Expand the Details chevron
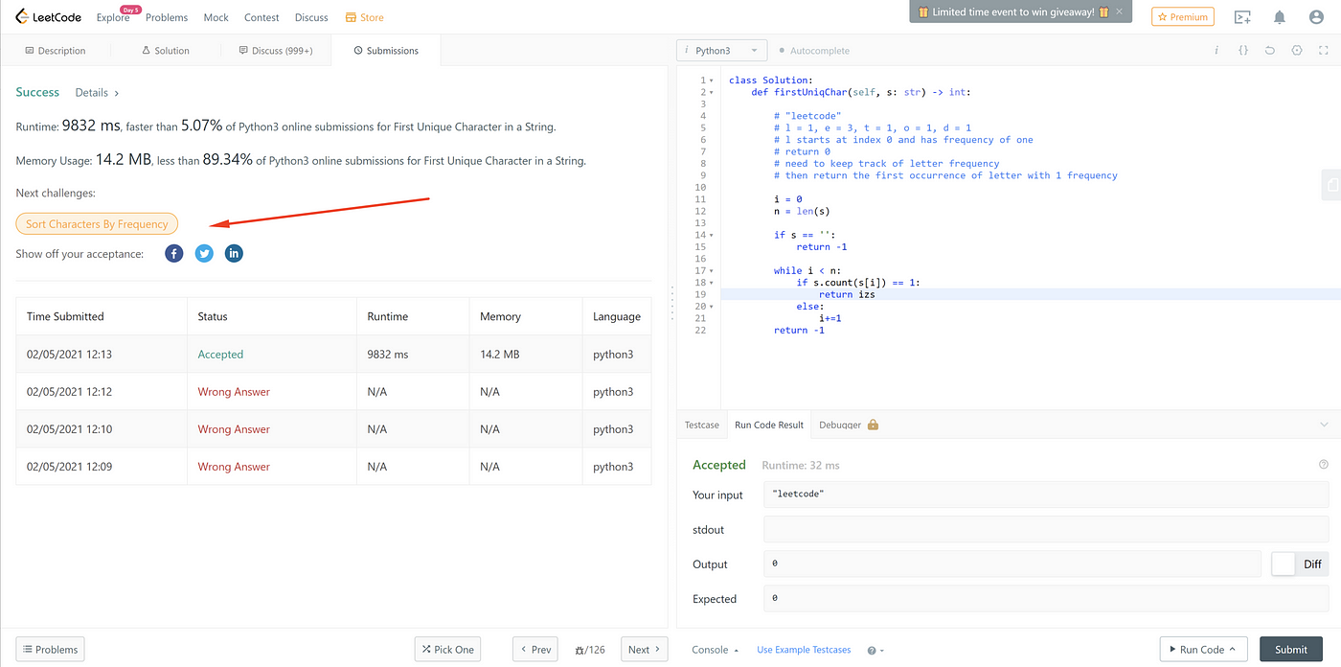Screen dimensions: 1341x667 [x=117, y=93]
